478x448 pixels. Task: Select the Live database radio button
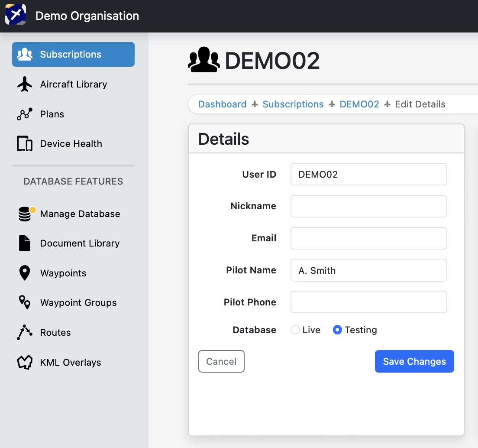295,330
